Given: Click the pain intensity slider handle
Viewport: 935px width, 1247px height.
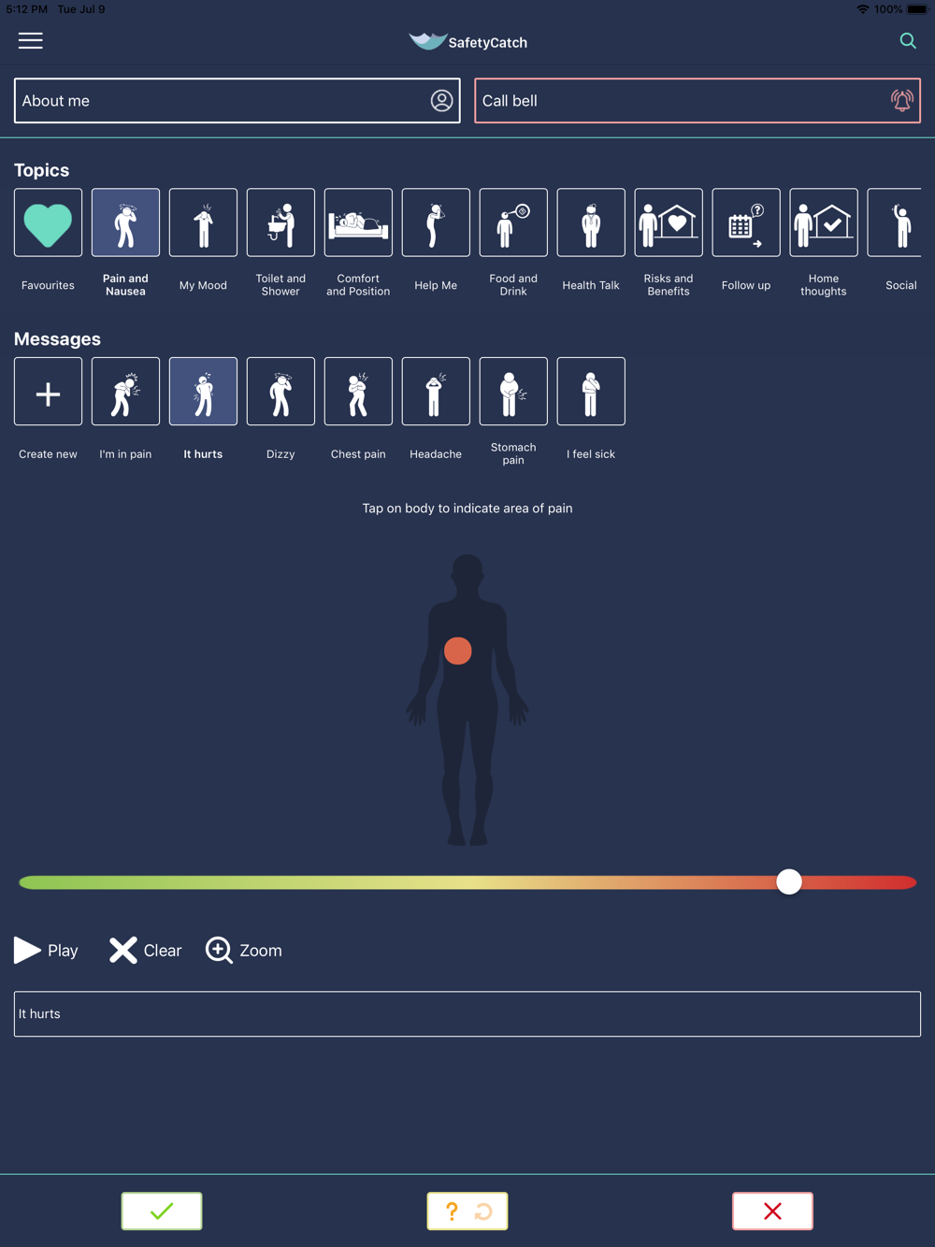Looking at the screenshot, I should tap(789, 881).
